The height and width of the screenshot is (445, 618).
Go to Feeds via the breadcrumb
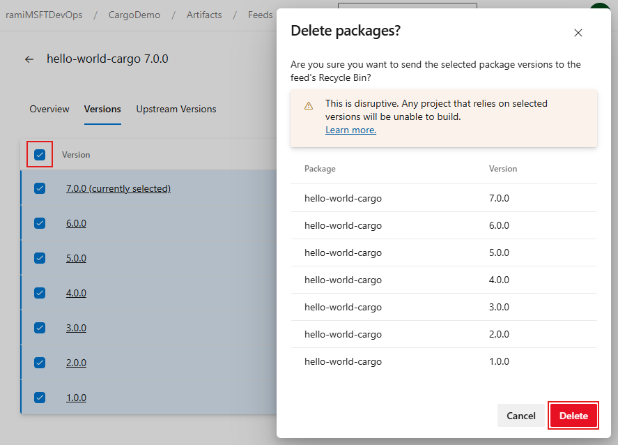point(259,14)
